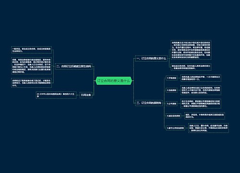This screenshot has height=173, width=240.
Task: Select the 4.诚实信用原则 node
Action: pyautogui.click(x=173, y=116)
